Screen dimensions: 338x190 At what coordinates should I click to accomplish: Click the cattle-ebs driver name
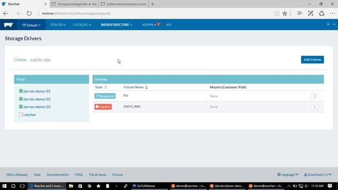40,60
